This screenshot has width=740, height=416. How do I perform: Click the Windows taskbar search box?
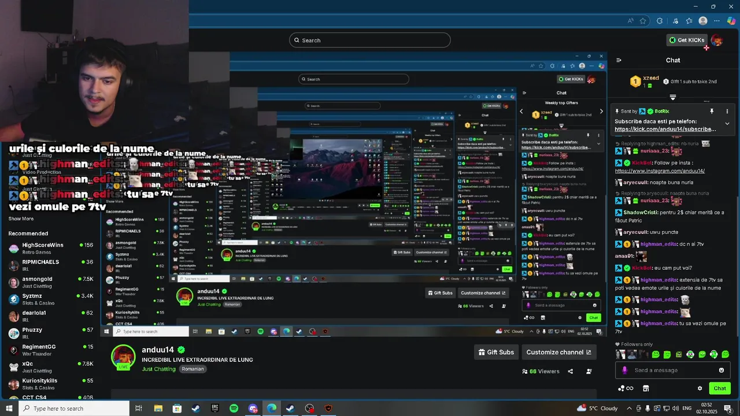tap(75, 408)
